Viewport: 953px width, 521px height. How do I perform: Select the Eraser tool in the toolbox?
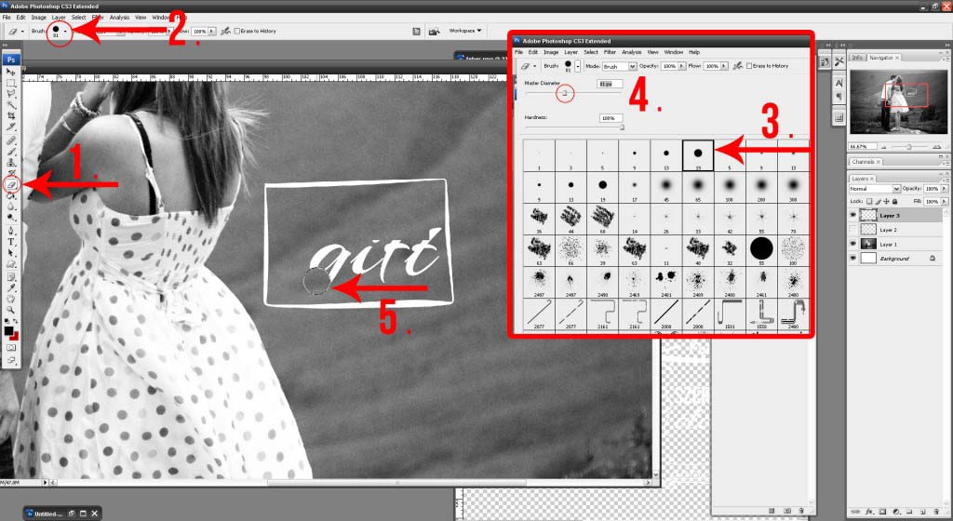[x=11, y=185]
